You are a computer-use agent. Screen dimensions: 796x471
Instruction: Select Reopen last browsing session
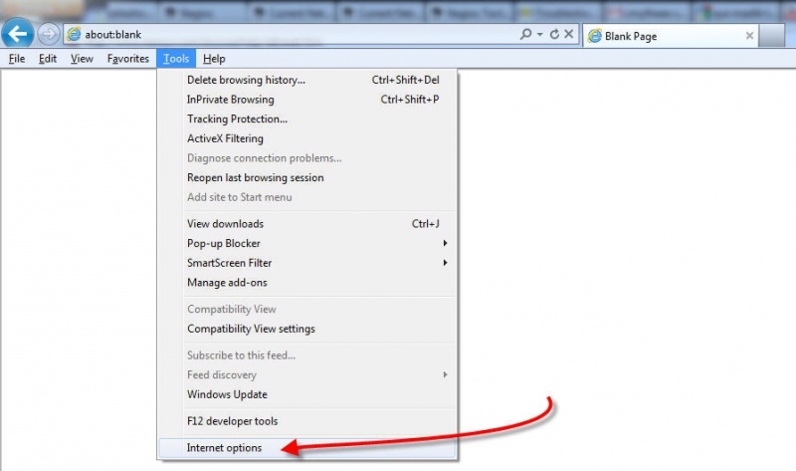306,177
